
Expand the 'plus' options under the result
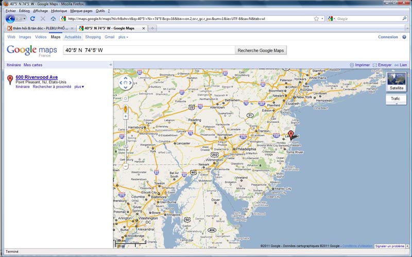(79, 87)
